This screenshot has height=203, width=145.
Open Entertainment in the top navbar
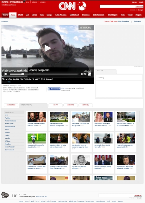pyautogui.click(x=98, y=15)
